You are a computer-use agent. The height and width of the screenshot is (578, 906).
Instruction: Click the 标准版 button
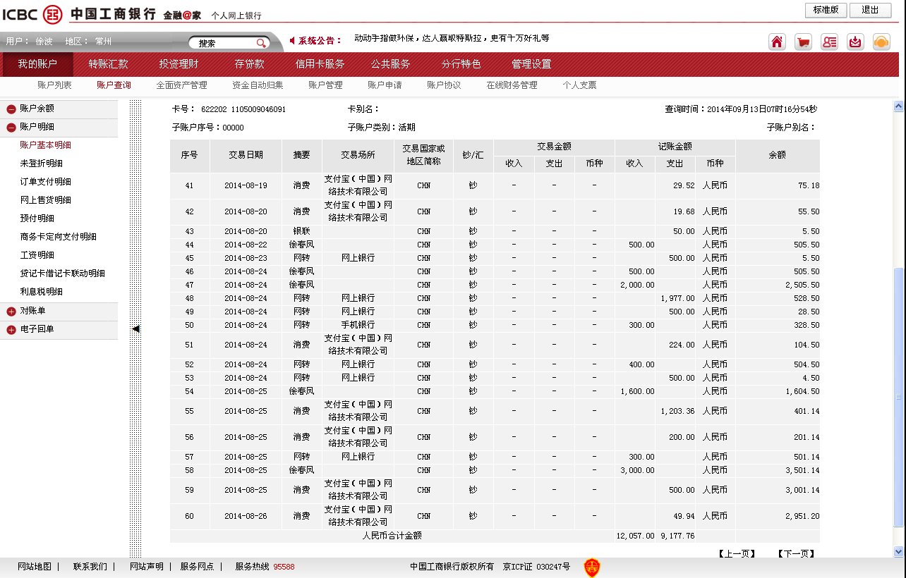pos(826,10)
